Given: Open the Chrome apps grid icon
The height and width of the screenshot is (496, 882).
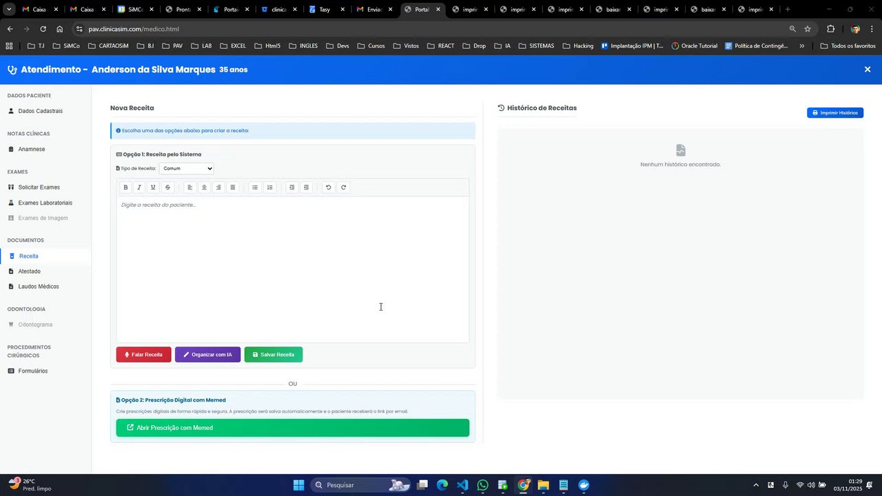Looking at the screenshot, I should [x=9, y=46].
